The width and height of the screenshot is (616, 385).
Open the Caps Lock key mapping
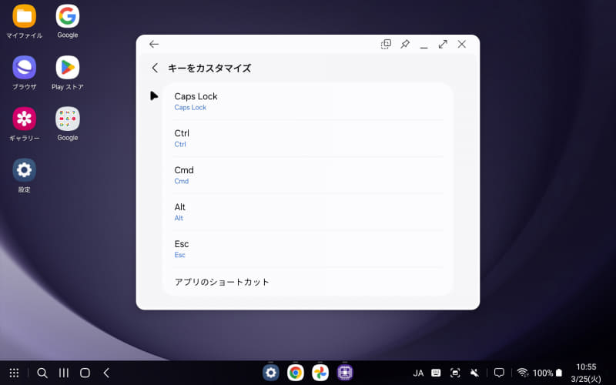point(309,102)
